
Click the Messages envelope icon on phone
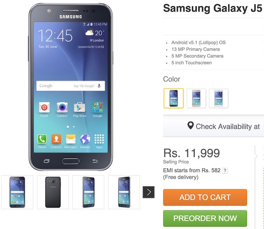(x=71, y=139)
